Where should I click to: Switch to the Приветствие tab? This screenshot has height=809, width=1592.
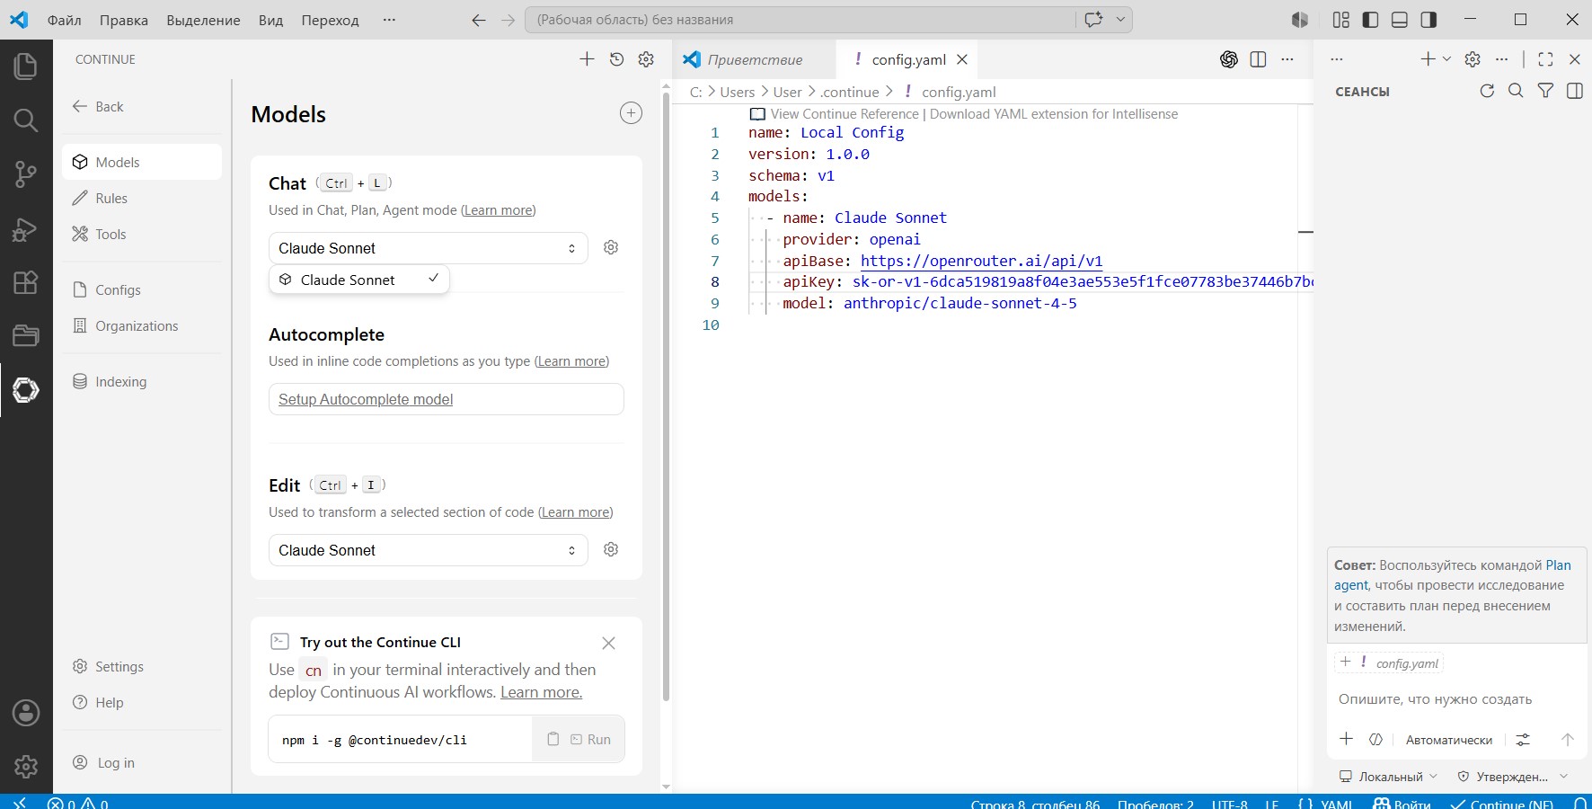[x=755, y=59]
